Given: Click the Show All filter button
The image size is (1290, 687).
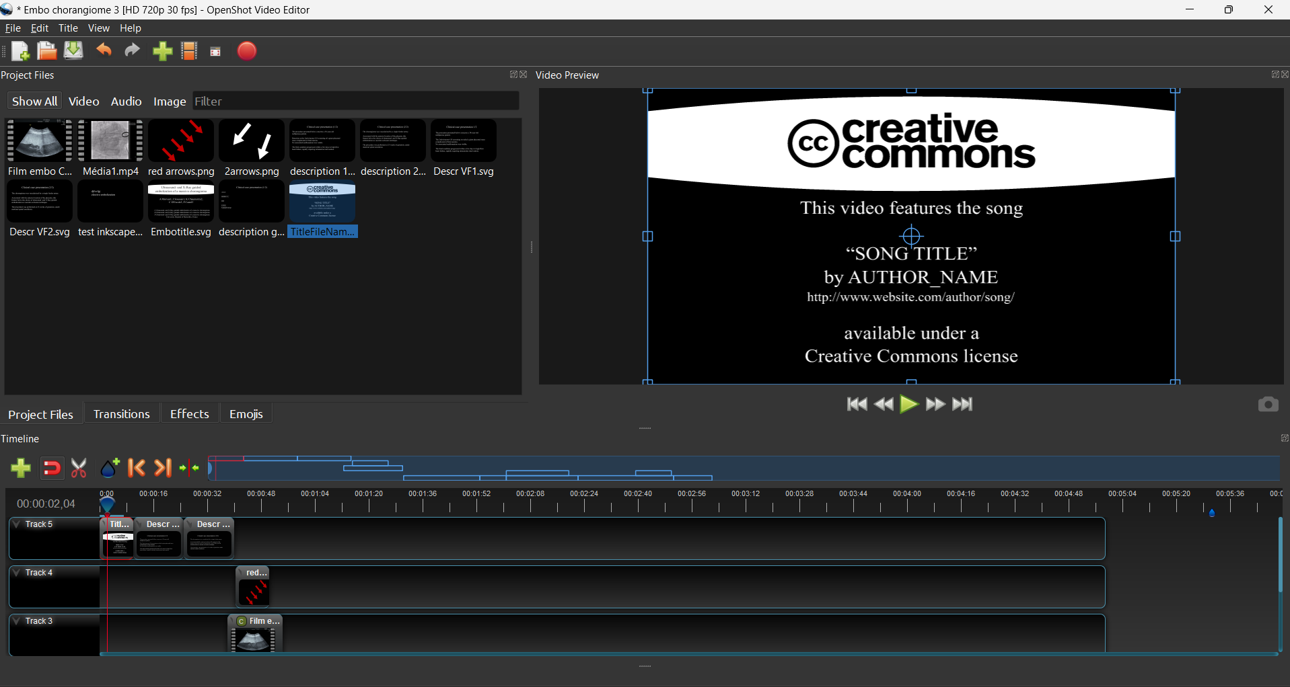Looking at the screenshot, I should point(34,101).
